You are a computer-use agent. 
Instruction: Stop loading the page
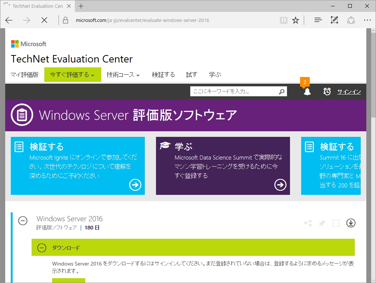pyautogui.click(x=44, y=20)
